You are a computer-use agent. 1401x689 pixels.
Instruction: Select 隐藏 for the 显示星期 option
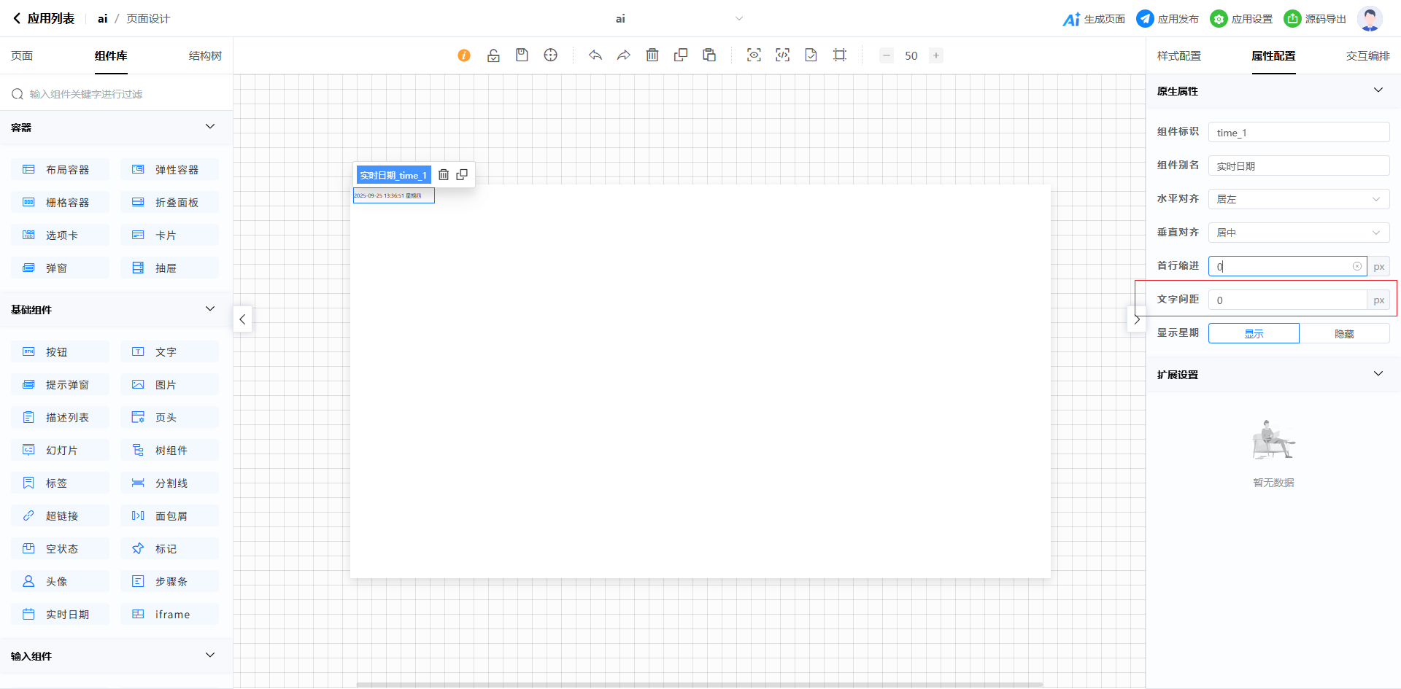(x=1344, y=333)
